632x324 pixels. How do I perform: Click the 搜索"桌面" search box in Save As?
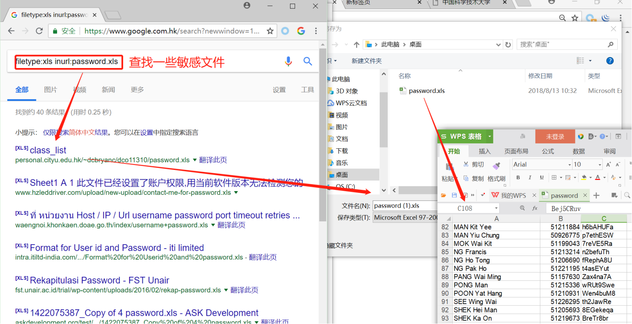567,44
